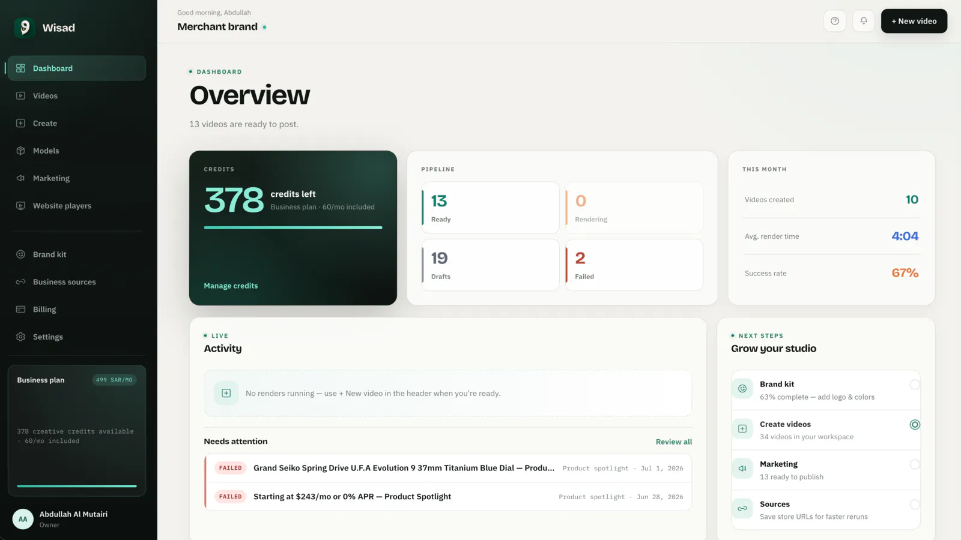
Task: Open help via the question mark icon
Action: [x=835, y=21]
